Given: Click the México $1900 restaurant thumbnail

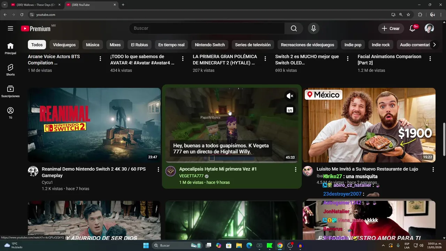Looking at the screenshot, I should point(369,125).
